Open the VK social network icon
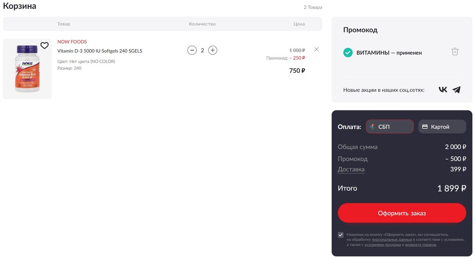The image size is (475, 259). pyautogui.click(x=443, y=90)
